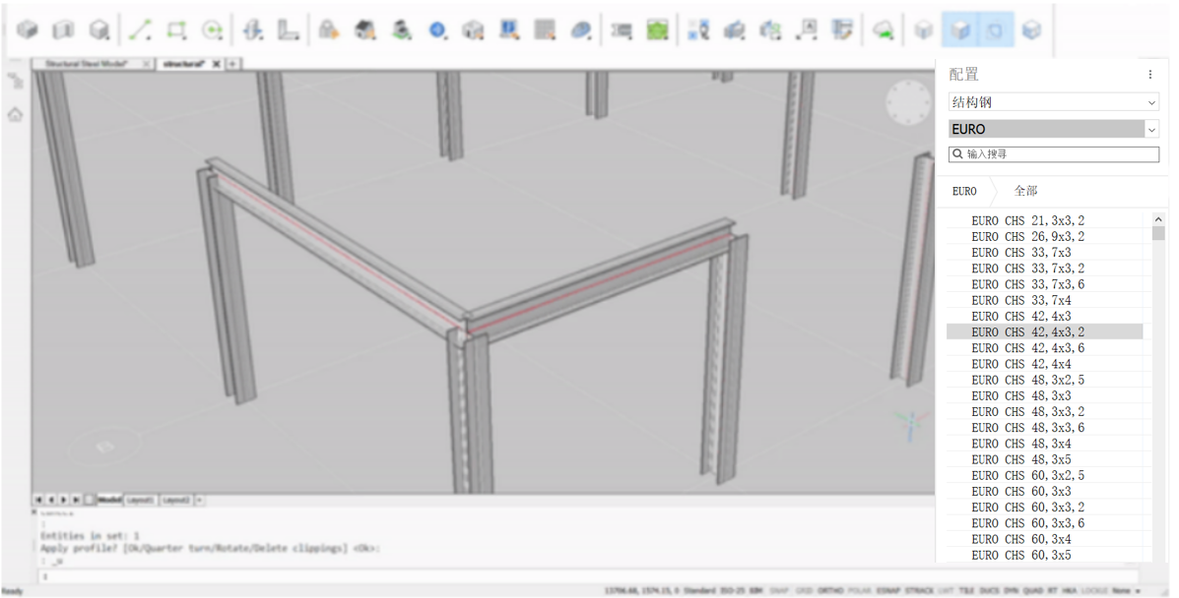Open the 结构钢 category dropdown

pos(1053,102)
